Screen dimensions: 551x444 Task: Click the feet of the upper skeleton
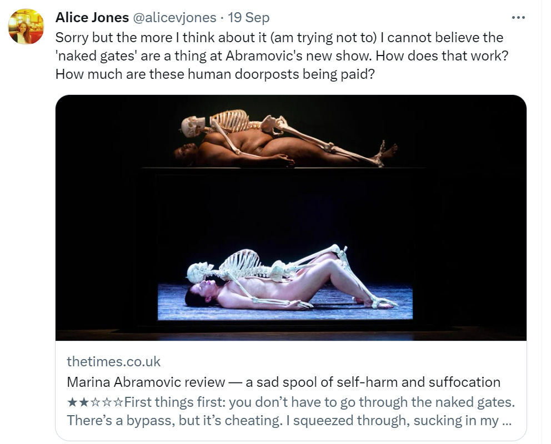pyautogui.click(x=386, y=152)
